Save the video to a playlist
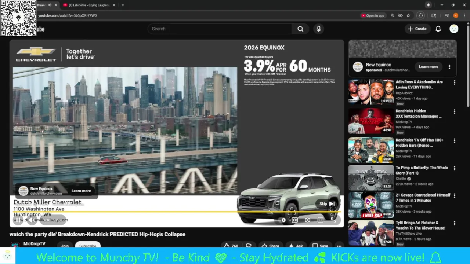470x264 pixels. click(x=320, y=246)
